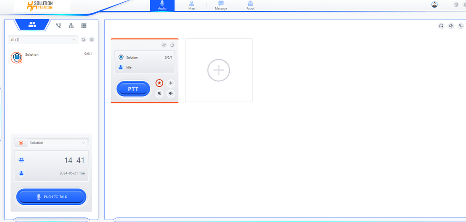
Task: Open the call records phone icon tab
Action: tap(59, 26)
